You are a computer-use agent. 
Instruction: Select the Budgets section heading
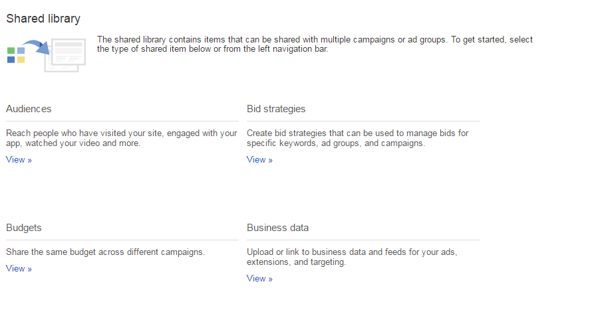(24, 228)
